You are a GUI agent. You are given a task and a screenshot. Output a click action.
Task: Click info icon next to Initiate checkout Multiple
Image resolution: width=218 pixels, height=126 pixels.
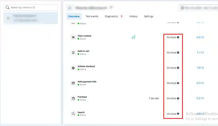[178, 68]
